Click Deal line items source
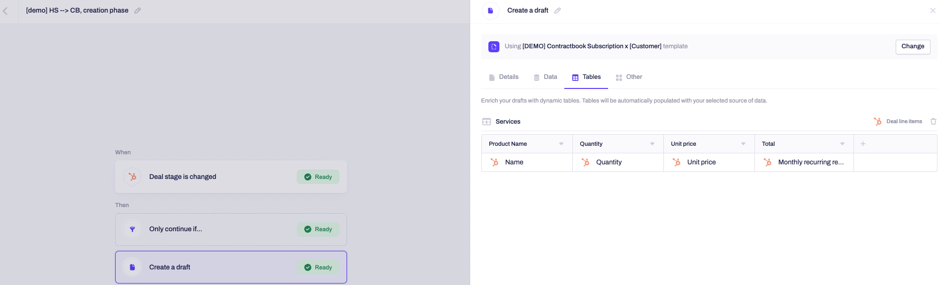 (904, 122)
